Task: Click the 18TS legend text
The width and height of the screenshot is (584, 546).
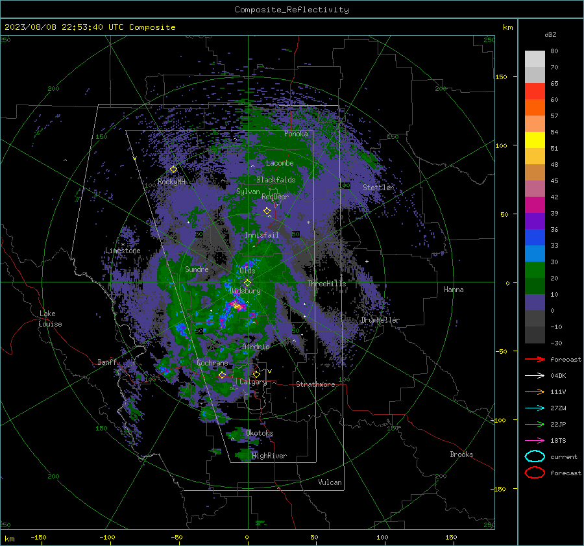Action: (x=558, y=441)
